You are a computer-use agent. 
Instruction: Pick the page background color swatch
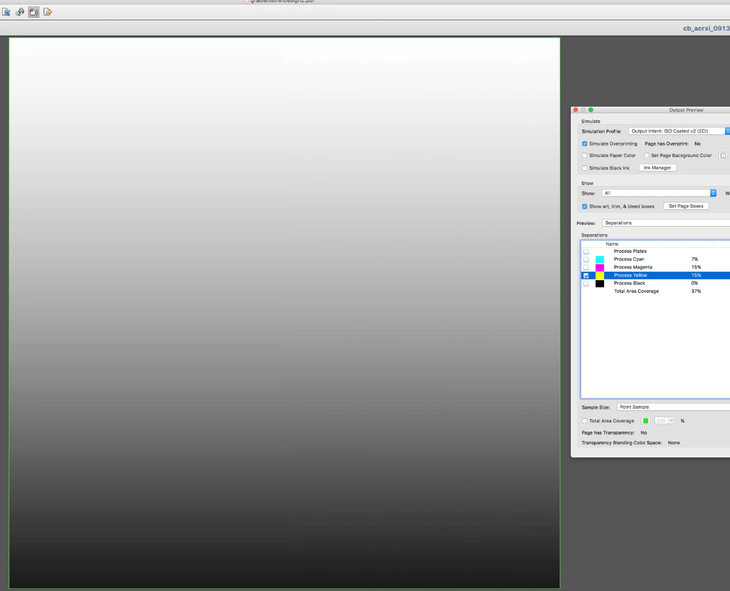click(x=723, y=155)
